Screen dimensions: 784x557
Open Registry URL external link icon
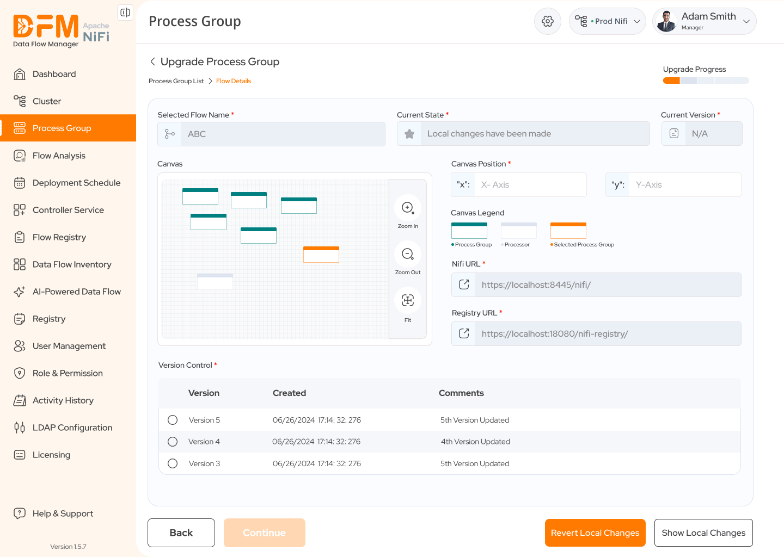click(464, 333)
